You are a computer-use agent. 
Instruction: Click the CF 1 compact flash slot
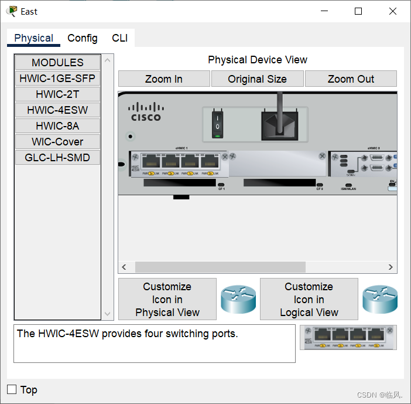click(x=180, y=183)
